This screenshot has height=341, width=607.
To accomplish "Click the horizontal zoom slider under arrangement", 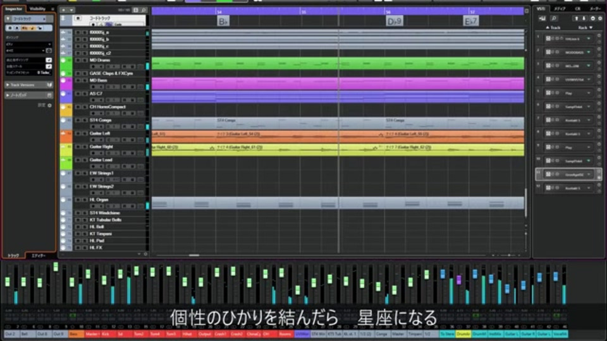I will coord(508,255).
